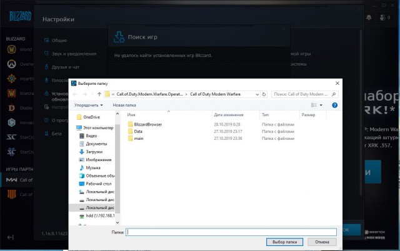This screenshot has width=400, height=251.
Task: Click navigation pane scrollbar down arrow
Action: click(x=117, y=222)
